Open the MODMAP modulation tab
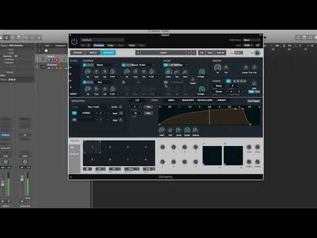 click(221, 100)
